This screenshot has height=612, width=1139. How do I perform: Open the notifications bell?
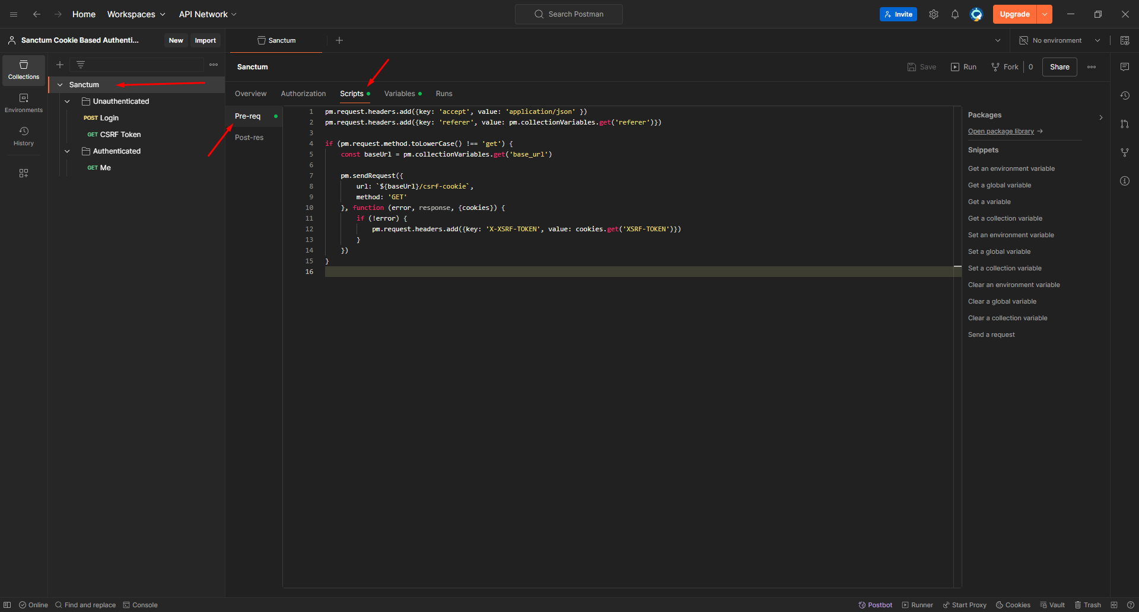pos(955,14)
